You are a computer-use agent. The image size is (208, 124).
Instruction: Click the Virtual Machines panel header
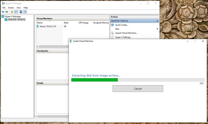[x=72, y=19]
